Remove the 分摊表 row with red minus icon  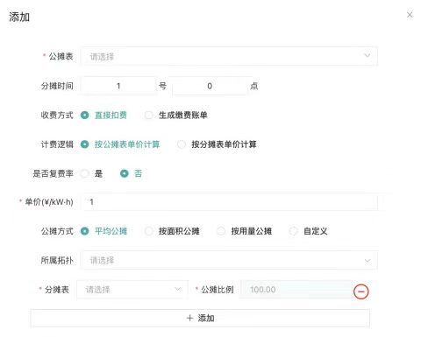(x=361, y=291)
